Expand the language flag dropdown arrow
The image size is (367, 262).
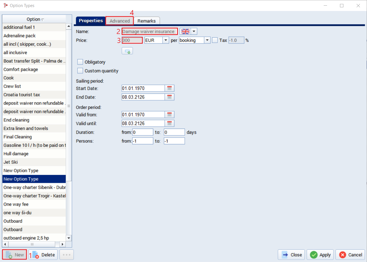click(x=194, y=31)
